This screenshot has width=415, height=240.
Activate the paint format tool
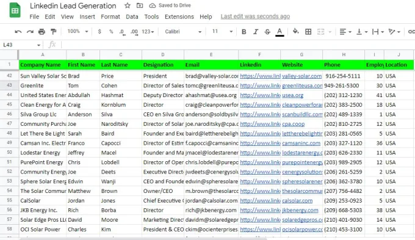pos(54,32)
